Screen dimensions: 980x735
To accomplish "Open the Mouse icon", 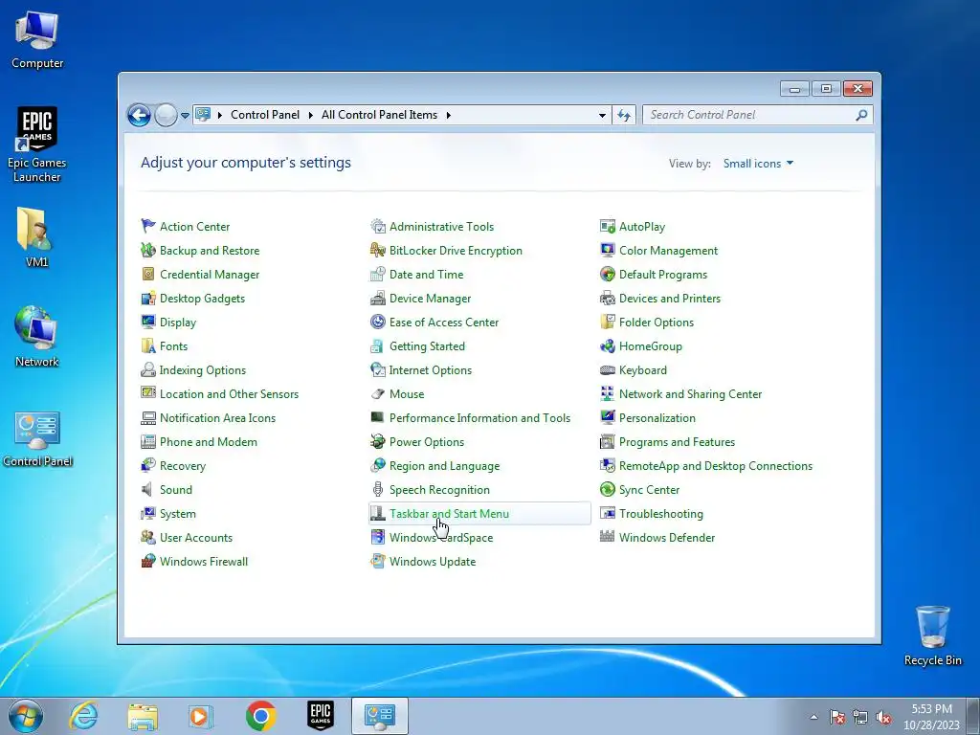I will tap(377, 393).
